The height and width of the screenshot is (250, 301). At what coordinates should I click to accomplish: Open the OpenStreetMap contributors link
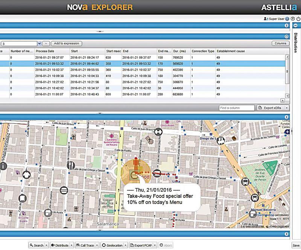[272, 215]
